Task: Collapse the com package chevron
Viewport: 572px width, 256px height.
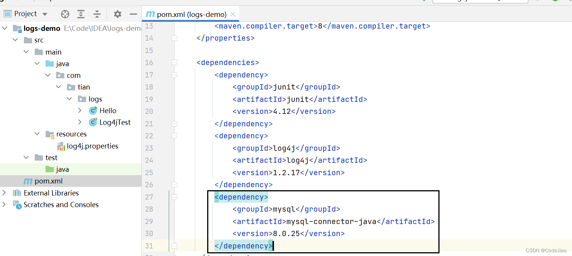Action: pyautogui.click(x=48, y=75)
